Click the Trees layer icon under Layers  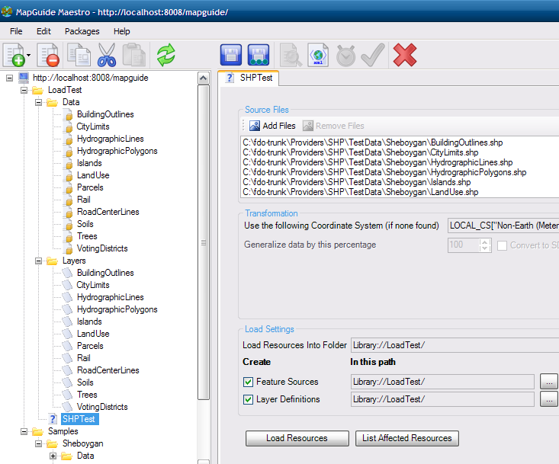67,395
